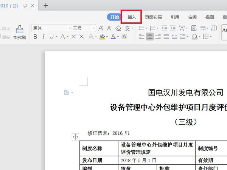Screen dimensions: 227x170
Task: Click the character shading A icon
Action: (x=124, y=37)
